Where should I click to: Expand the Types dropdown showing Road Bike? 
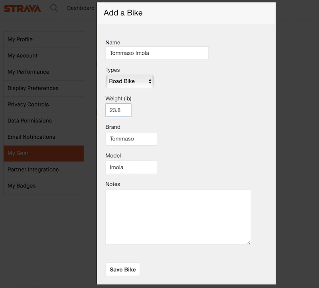coord(130,81)
